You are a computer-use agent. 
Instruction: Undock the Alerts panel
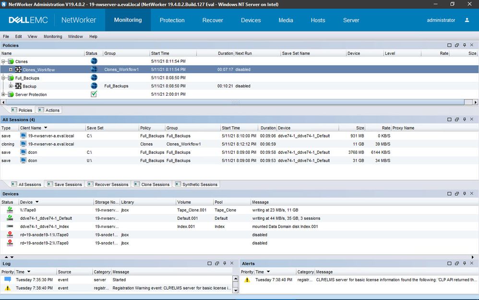(x=457, y=263)
